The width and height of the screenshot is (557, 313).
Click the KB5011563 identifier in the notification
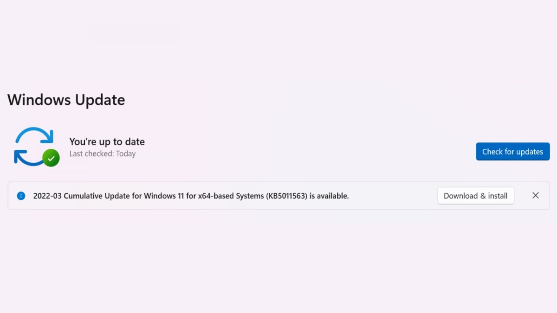[287, 196]
